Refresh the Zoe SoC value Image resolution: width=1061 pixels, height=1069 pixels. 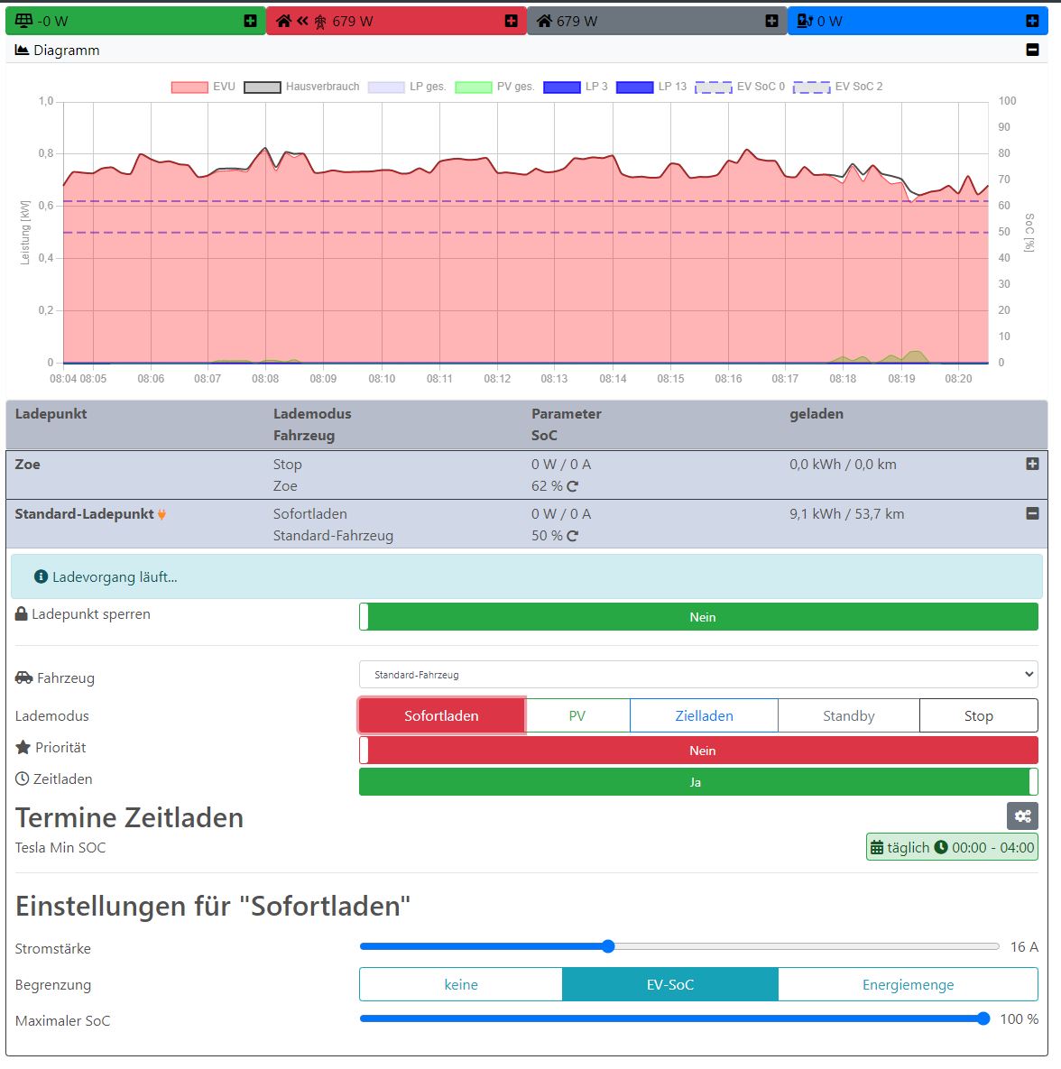(x=573, y=486)
